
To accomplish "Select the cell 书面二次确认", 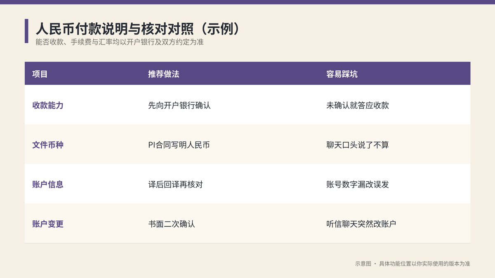I will coord(172,224).
